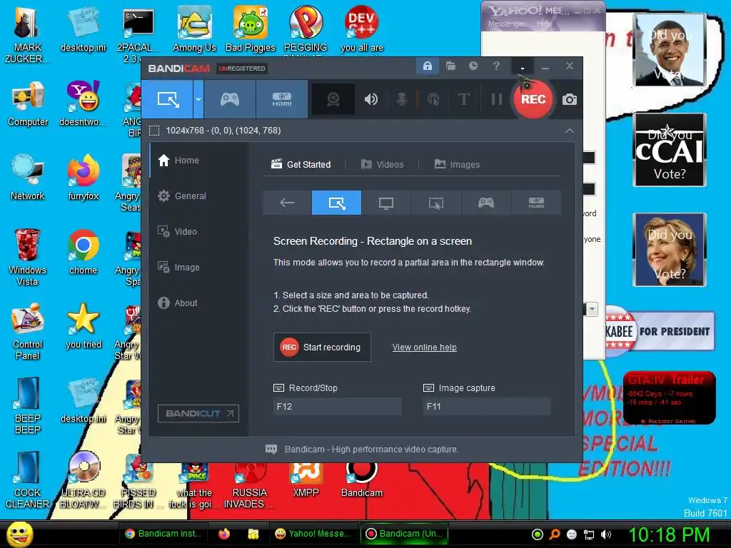731x548 pixels.
Task: Open the Network desktop icon
Action: tap(28, 177)
